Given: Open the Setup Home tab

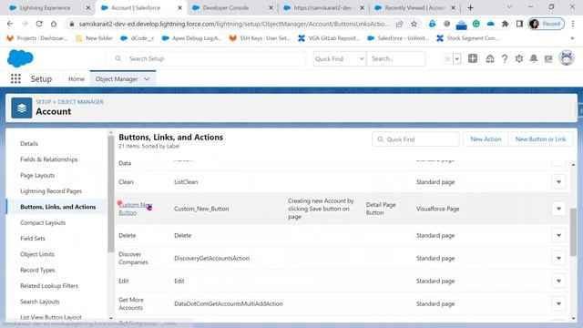Looking at the screenshot, I should coord(77,79).
